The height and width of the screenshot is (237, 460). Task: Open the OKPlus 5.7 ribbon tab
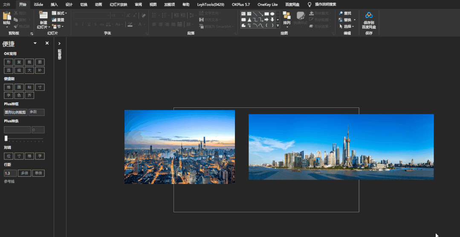tap(241, 4)
